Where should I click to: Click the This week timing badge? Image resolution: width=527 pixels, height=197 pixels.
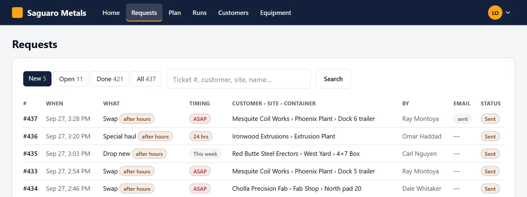[205, 154]
